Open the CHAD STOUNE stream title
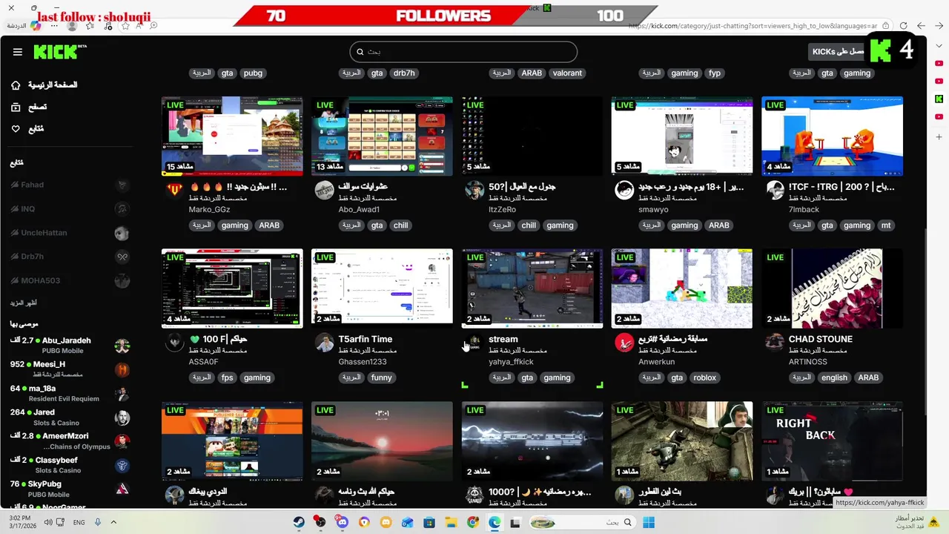Viewport: 949px width, 534px height. [821, 339]
